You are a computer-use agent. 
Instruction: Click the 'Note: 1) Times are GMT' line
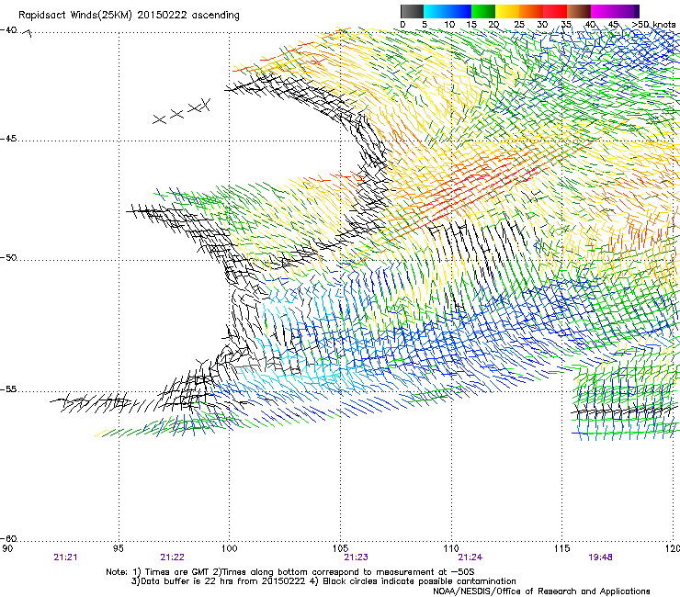tap(290, 572)
